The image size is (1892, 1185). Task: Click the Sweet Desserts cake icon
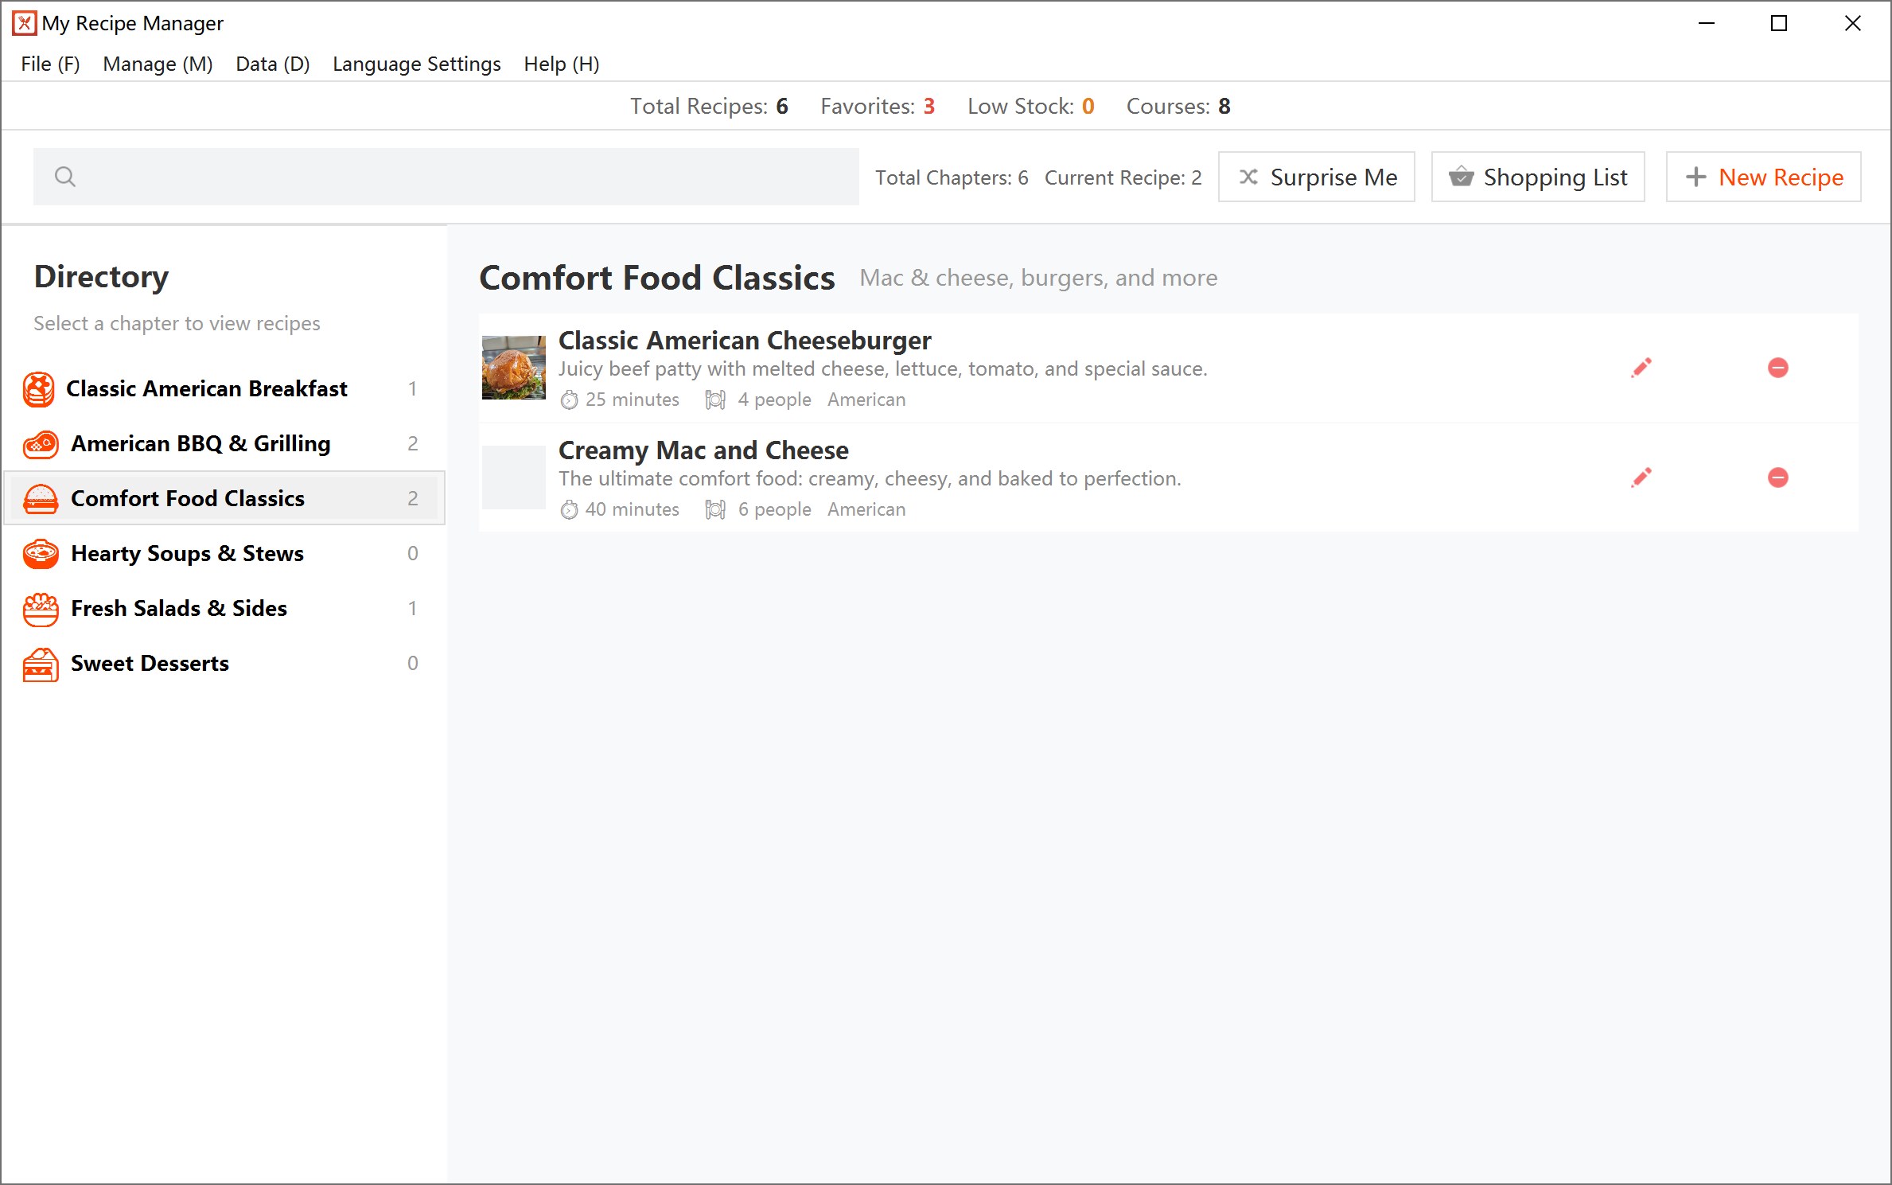[41, 664]
